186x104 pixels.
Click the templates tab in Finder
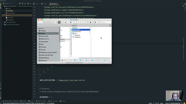coord(73,25)
